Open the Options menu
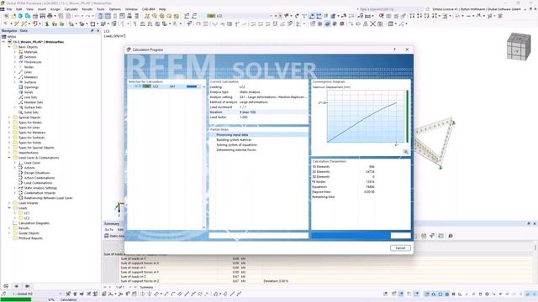The image size is (538, 302). tap(115, 9)
